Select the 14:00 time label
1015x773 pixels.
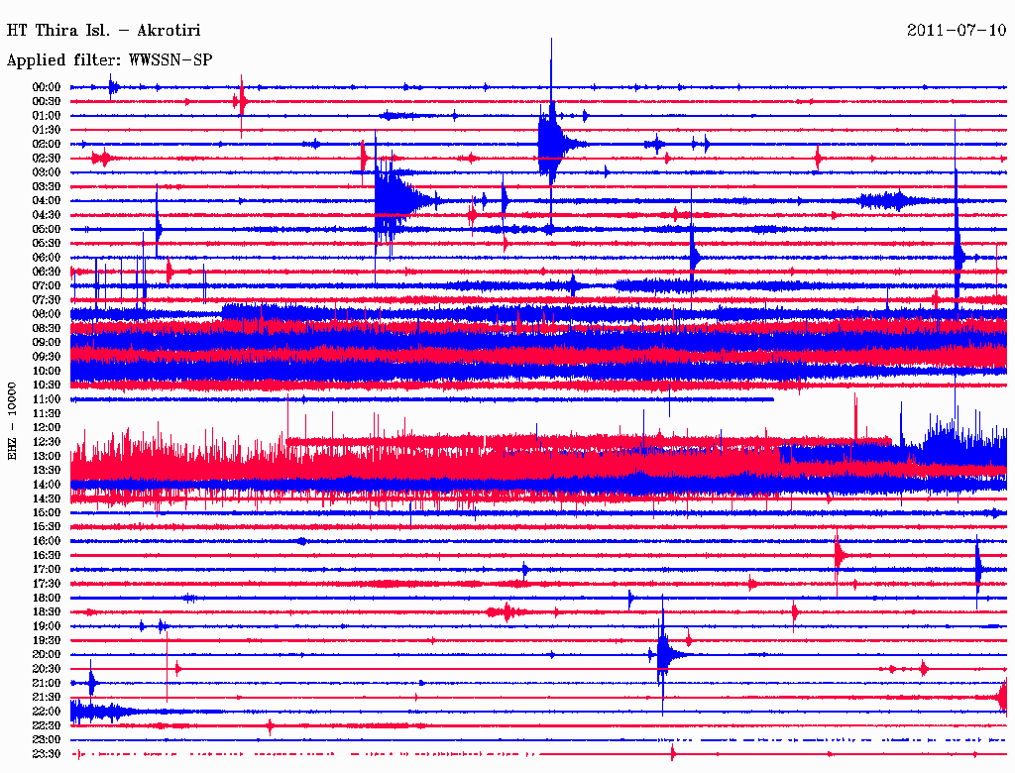tap(47, 485)
